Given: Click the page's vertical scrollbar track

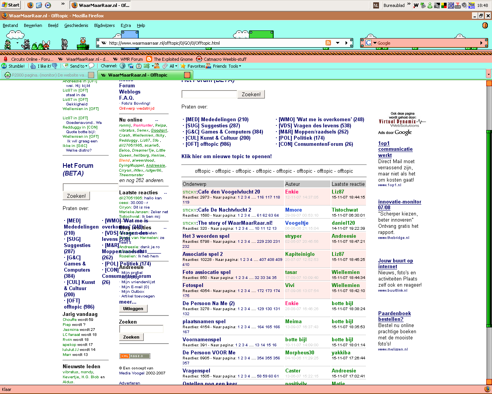Looking at the screenshot, I should click(489, 231).
